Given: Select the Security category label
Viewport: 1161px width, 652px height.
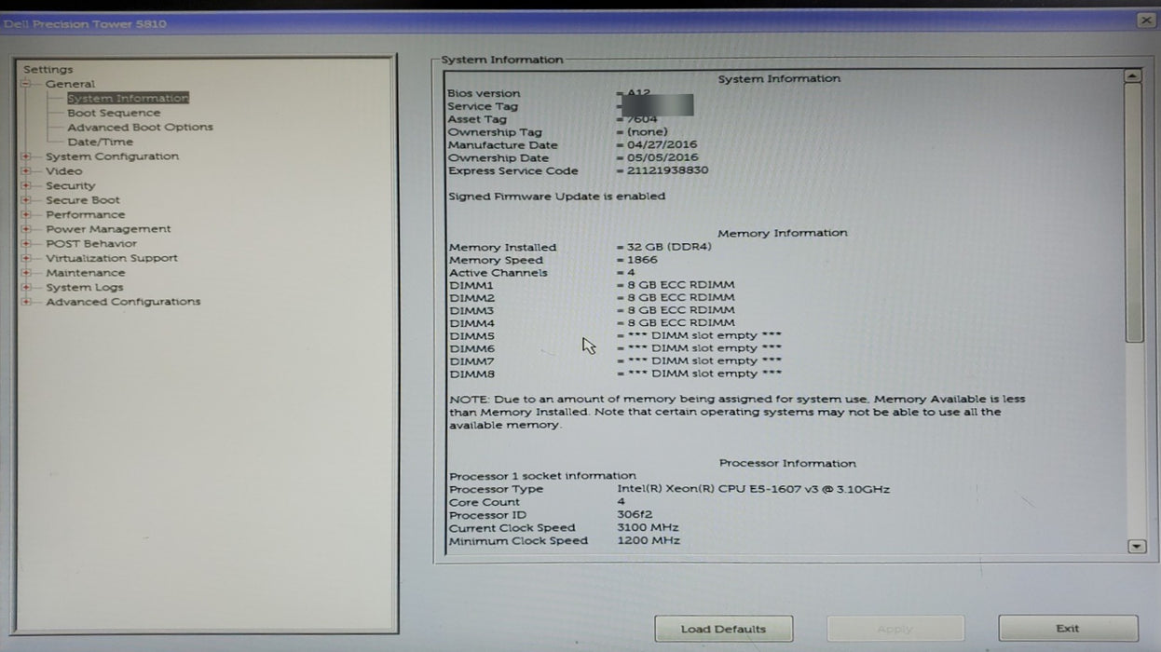Looking at the screenshot, I should pos(70,185).
